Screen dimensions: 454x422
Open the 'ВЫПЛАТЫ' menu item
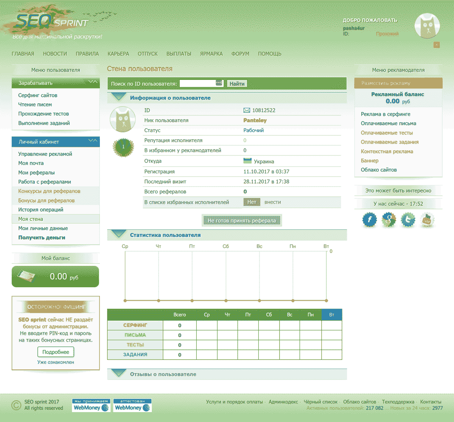[179, 54]
